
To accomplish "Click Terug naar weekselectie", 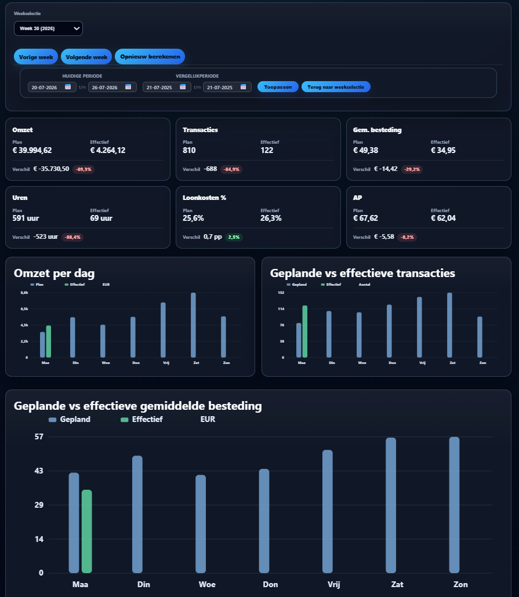I will click(336, 87).
